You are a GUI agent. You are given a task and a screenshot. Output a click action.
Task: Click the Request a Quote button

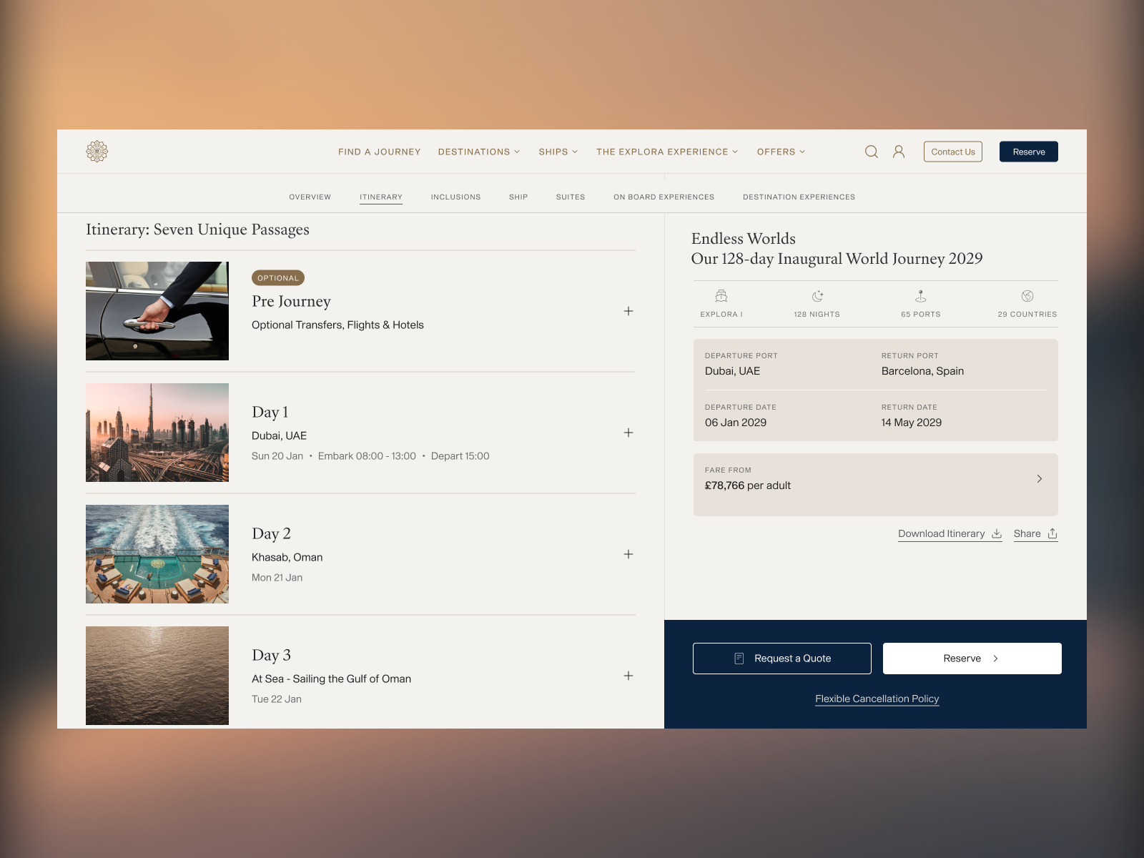781,658
